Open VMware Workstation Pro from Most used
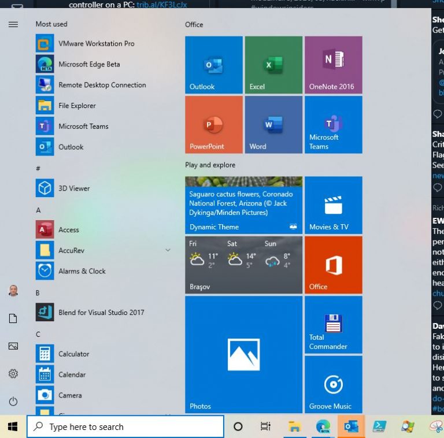Image resolution: width=444 pixels, height=438 pixels. pyautogui.click(x=103, y=43)
